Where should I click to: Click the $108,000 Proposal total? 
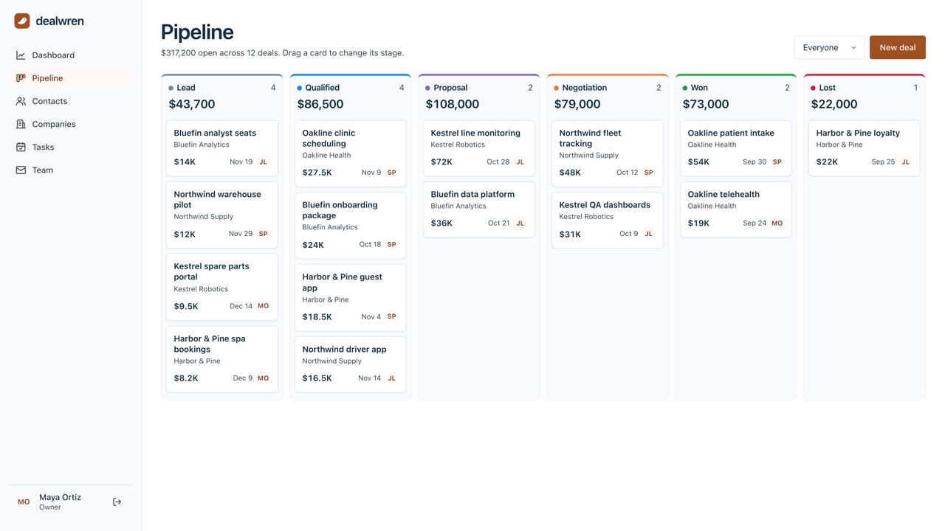(x=453, y=104)
